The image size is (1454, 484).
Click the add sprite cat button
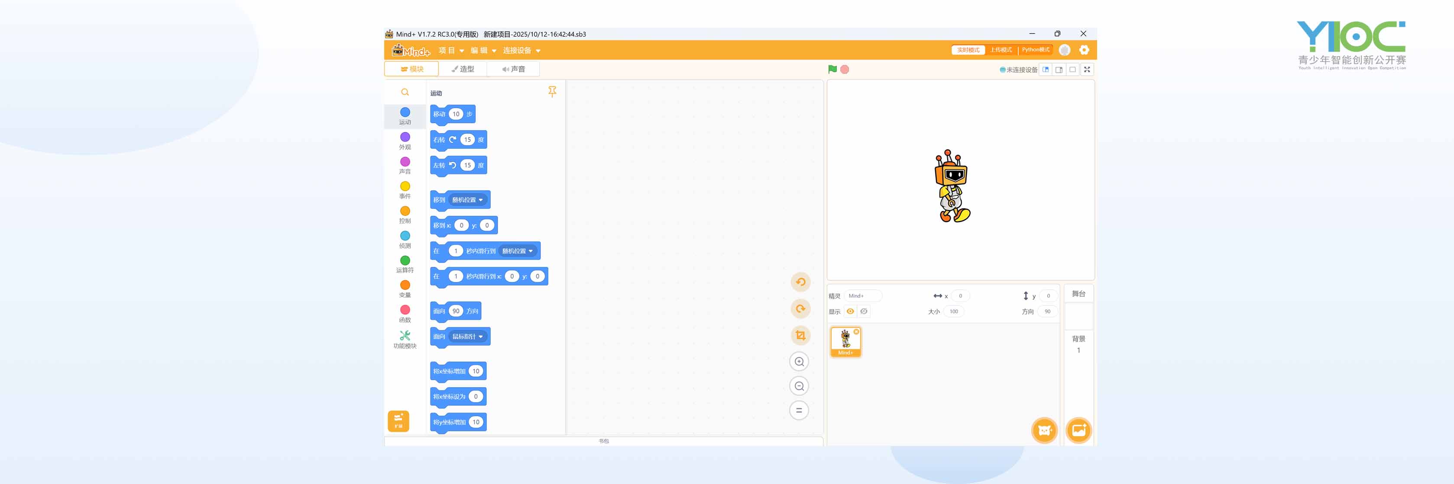point(1044,430)
